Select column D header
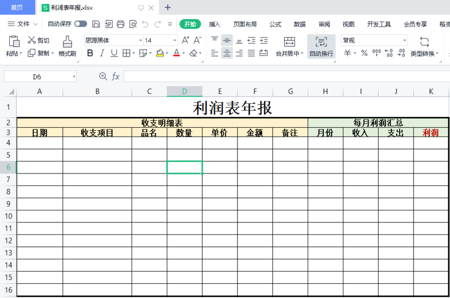The image size is (450, 298). coord(185,91)
